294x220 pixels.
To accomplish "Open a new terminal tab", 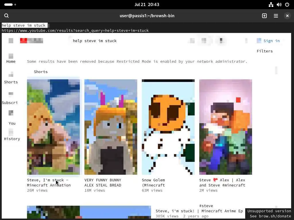I will (x=264, y=16).
